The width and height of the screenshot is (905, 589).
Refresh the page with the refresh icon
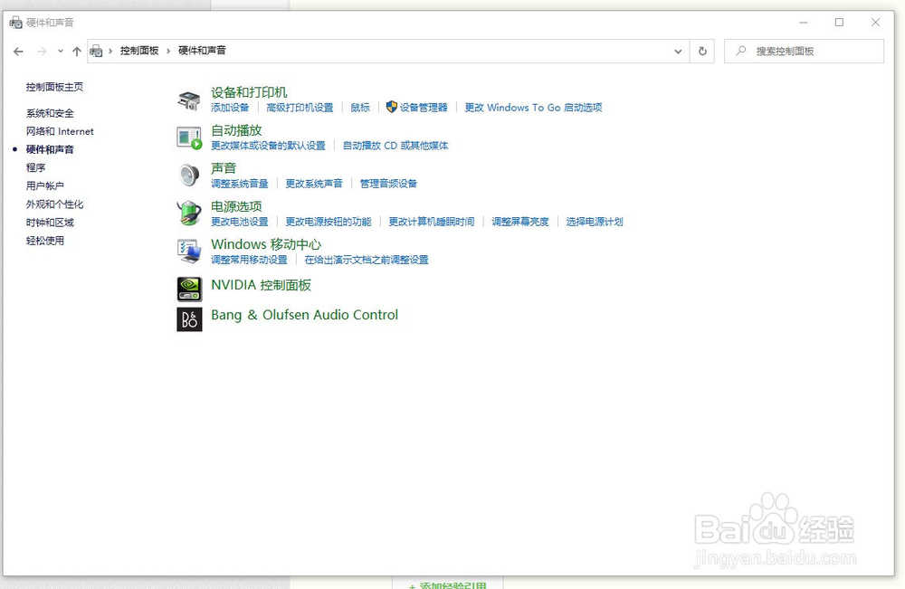703,52
